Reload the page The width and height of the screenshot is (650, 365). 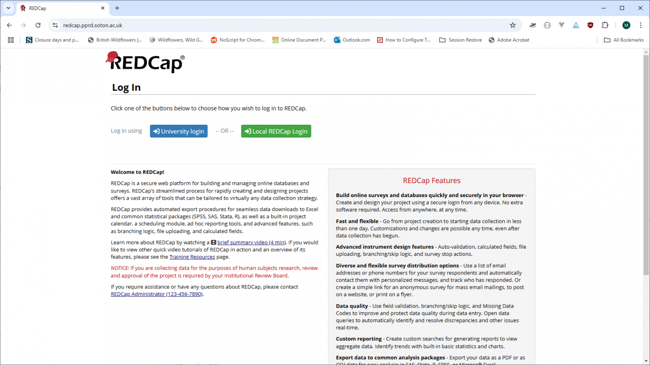[38, 25]
